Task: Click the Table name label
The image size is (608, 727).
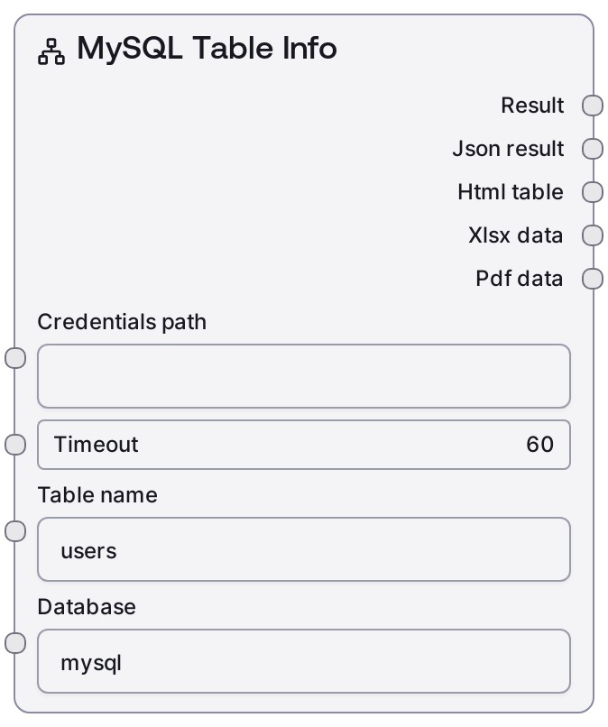Action: [97, 495]
